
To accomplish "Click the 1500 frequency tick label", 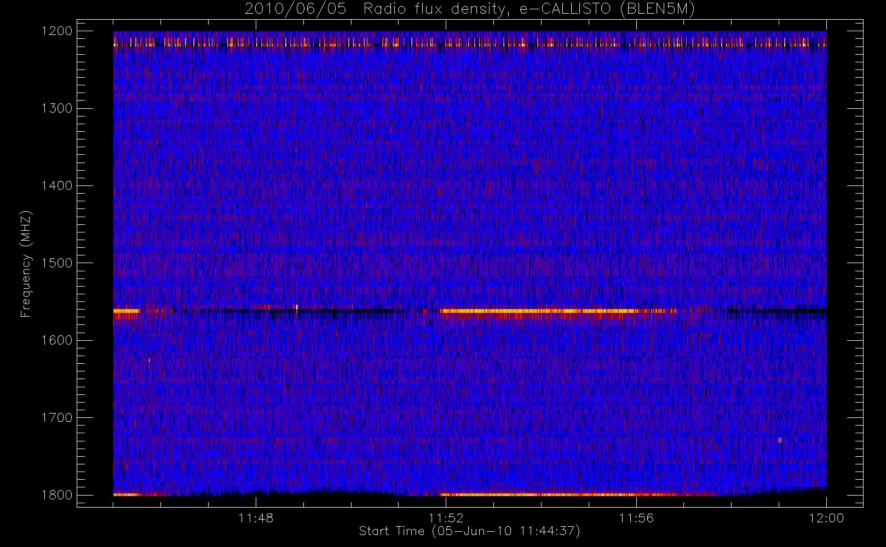I will [57, 263].
